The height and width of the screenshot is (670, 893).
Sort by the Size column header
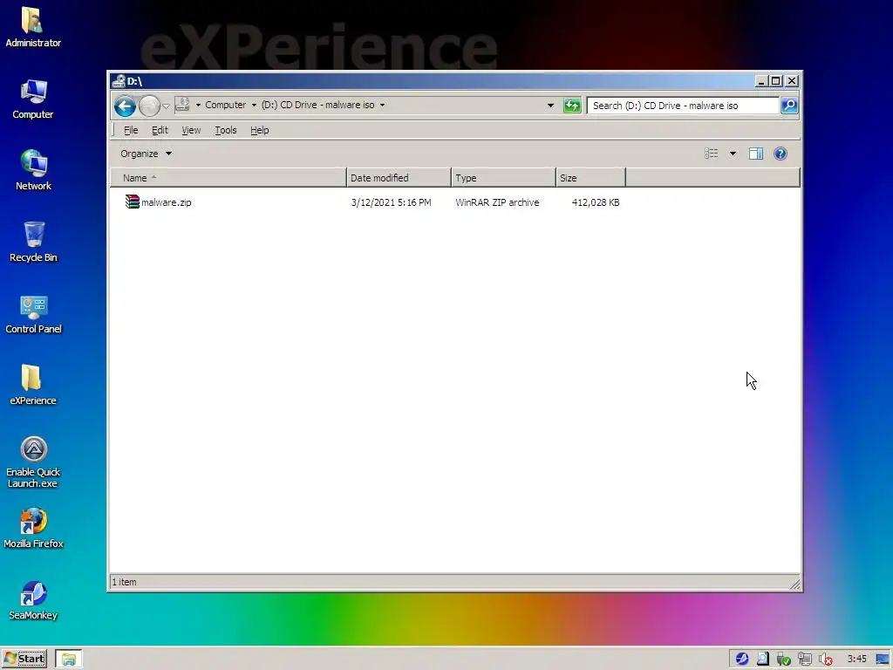tap(590, 178)
